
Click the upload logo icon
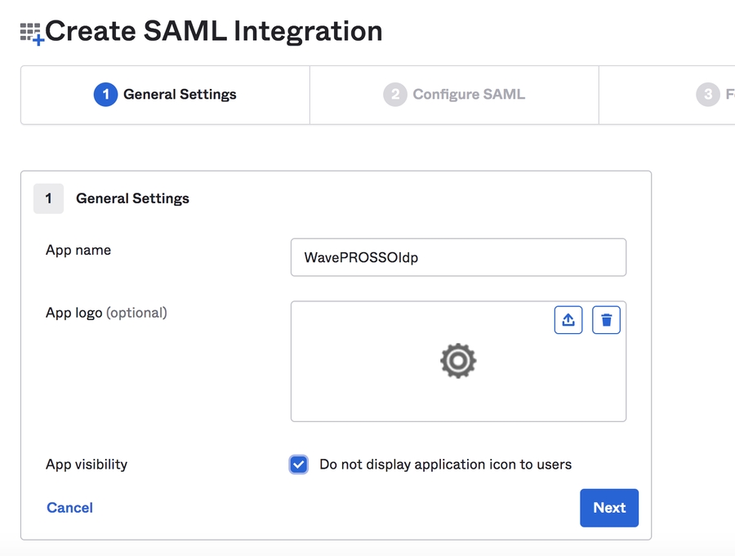pos(568,320)
